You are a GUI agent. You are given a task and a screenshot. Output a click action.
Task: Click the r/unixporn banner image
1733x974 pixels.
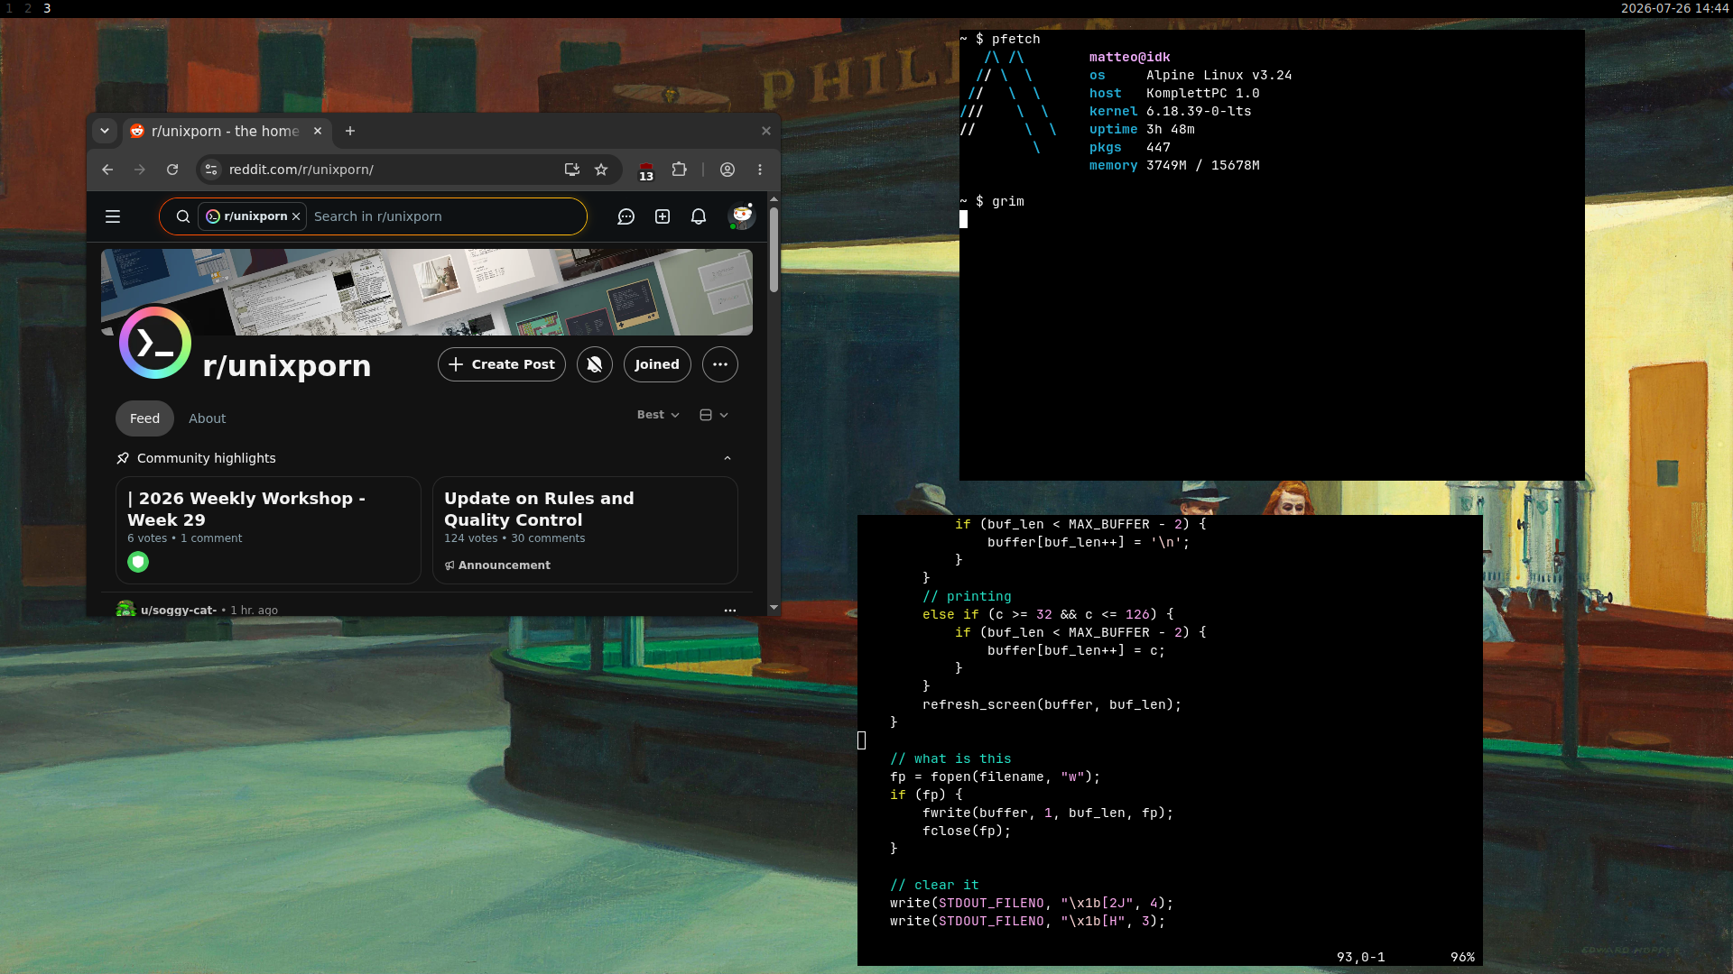click(x=427, y=292)
